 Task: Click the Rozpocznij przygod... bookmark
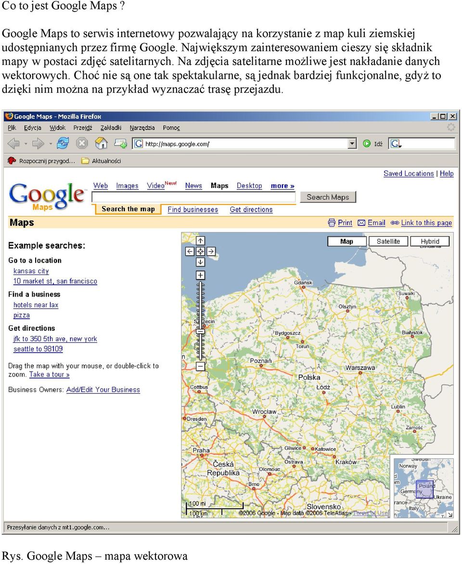[x=41, y=161]
